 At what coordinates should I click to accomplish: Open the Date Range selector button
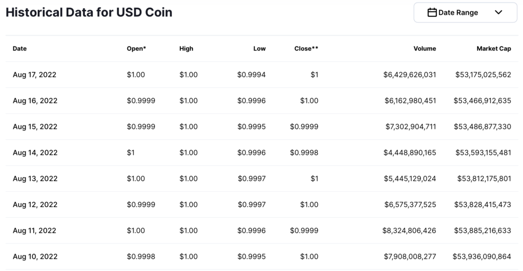[465, 13]
